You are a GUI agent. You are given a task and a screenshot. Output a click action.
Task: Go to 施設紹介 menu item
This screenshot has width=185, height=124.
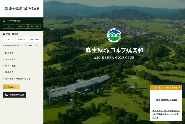click(9, 72)
